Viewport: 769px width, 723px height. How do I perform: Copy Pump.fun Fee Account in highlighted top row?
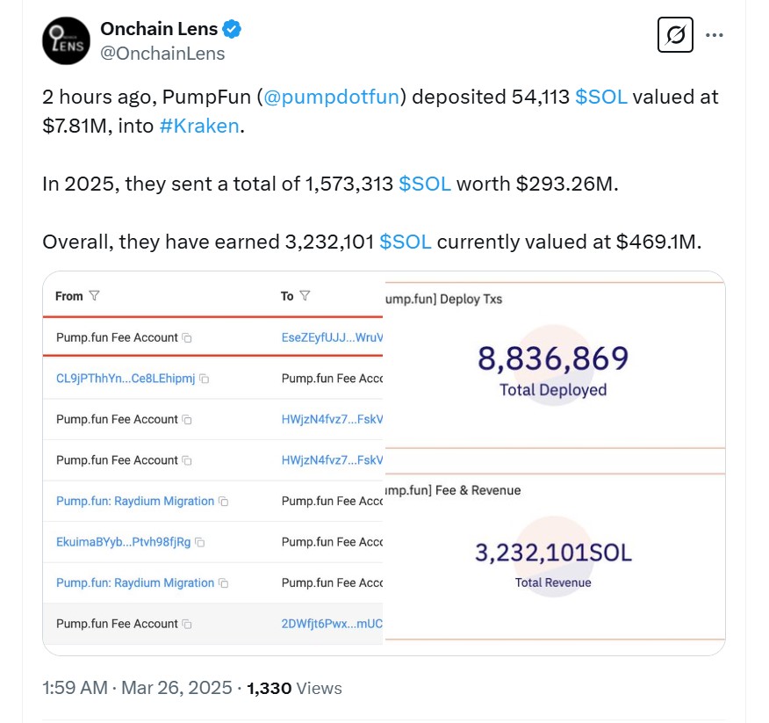[187, 338]
